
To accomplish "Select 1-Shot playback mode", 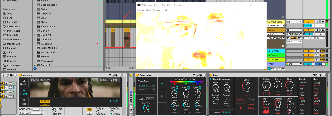I will point(24,92).
